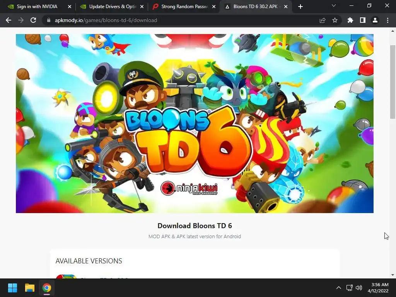Screen dimensions: 396x297
Task: Switch to Strong Random Password tab
Action: [x=184, y=7]
